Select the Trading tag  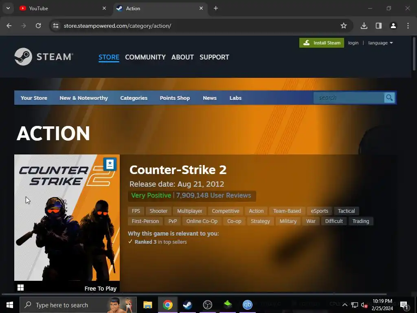click(361, 221)
